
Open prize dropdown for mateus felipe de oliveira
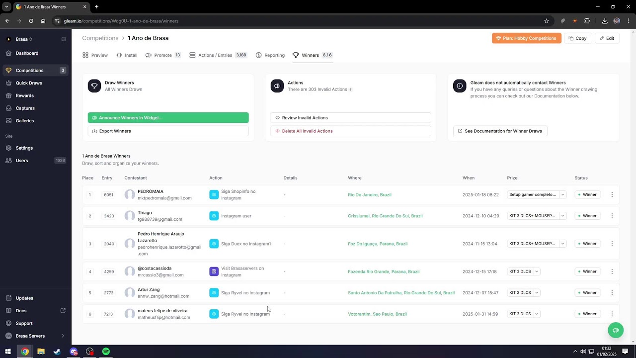[x=537, y=314]
